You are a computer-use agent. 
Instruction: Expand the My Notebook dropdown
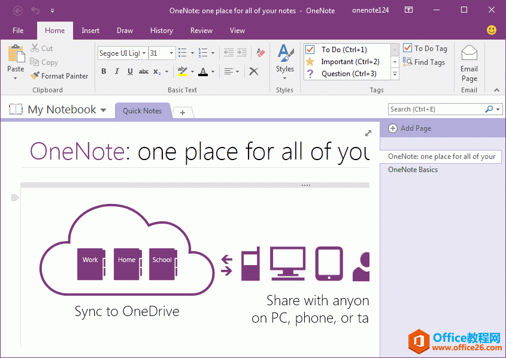point(103,110)
